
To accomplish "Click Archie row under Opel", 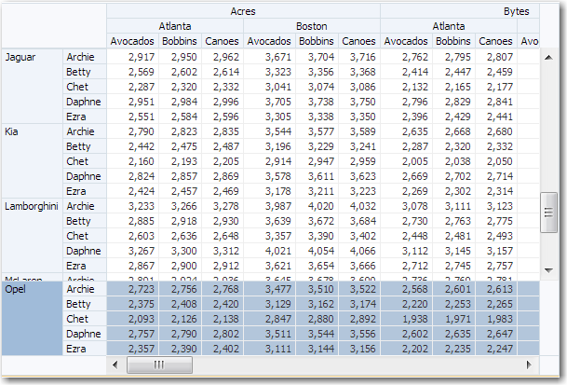I will pyautogui.click(x=84, y=289).
